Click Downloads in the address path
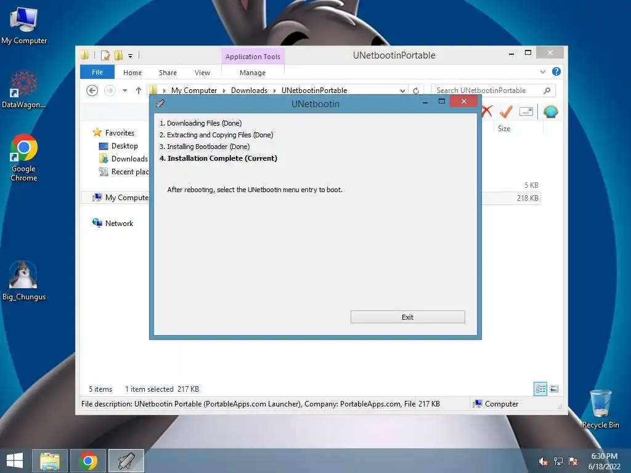Screen dimensions: 631x473 pos(249,91)
